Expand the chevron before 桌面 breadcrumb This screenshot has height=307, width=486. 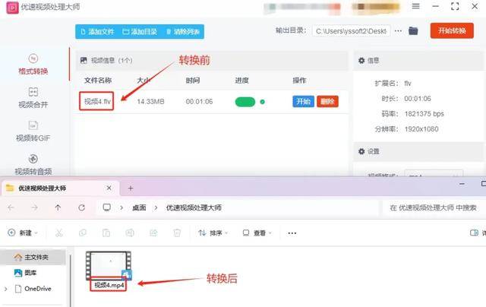click(121, 207)
